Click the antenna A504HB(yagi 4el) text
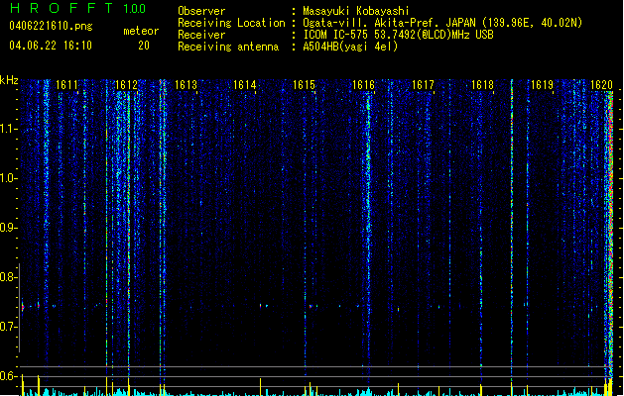The width and height of the screenshot is (624, 396). tap(350, 47)
